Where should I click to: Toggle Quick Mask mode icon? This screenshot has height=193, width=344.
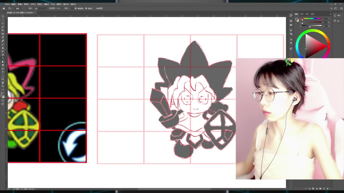(3, 101)
